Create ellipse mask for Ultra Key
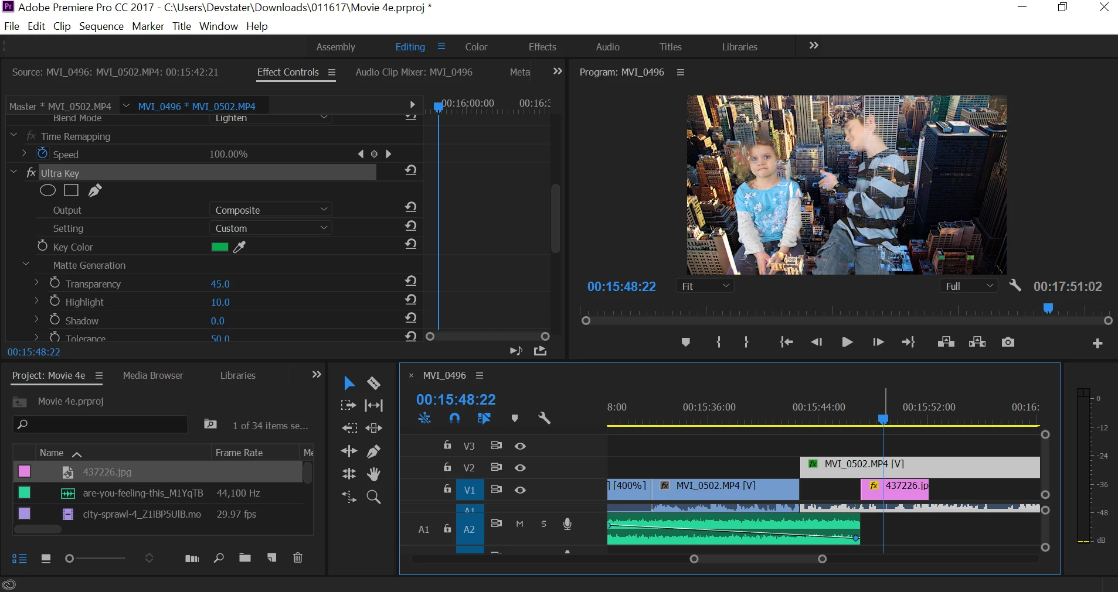The width and height of the screenshot is (1118, 592). pos(47,190)
